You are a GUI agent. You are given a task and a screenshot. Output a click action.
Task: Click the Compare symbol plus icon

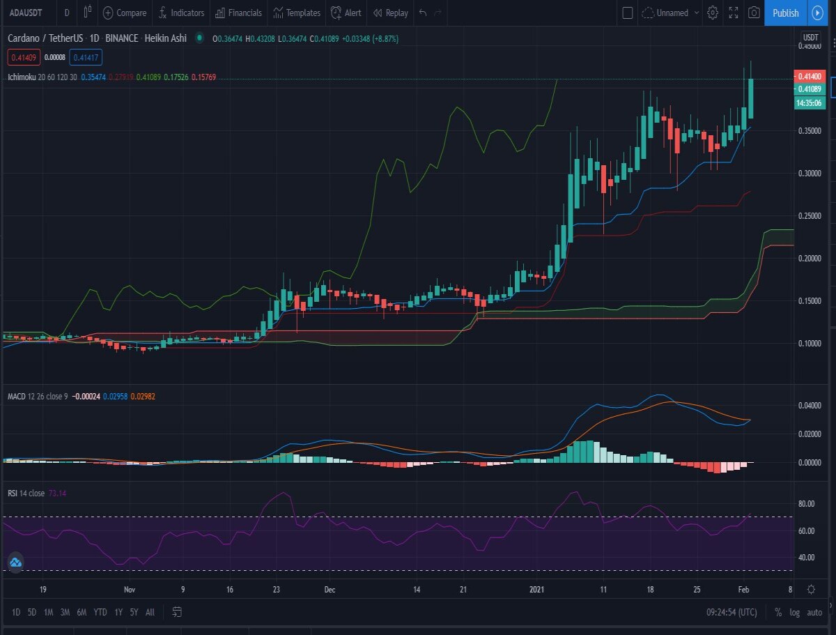[108, 13]
